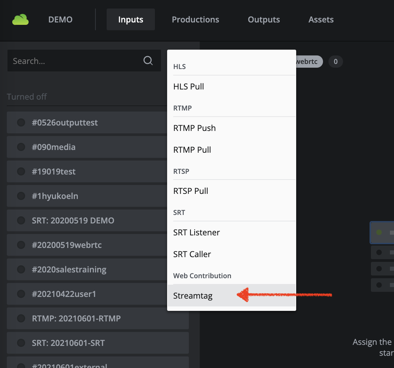The width and height of the screenshot is (394, 368).
Task: Choose SRT Listener from the list
Action: point(196,233)
